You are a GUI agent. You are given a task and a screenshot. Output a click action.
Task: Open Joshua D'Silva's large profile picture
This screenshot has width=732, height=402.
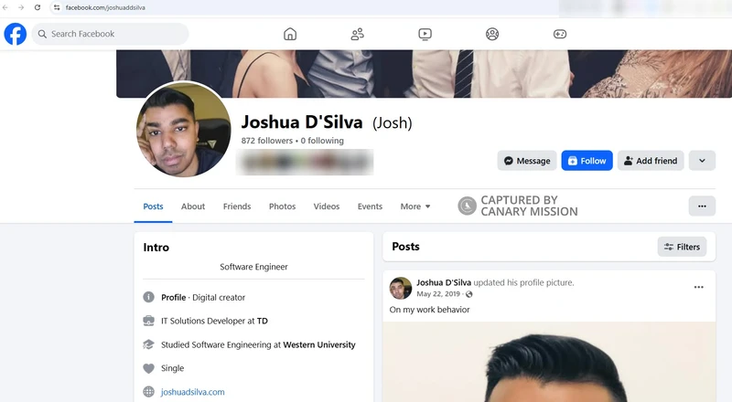click(x=184, y=130)
